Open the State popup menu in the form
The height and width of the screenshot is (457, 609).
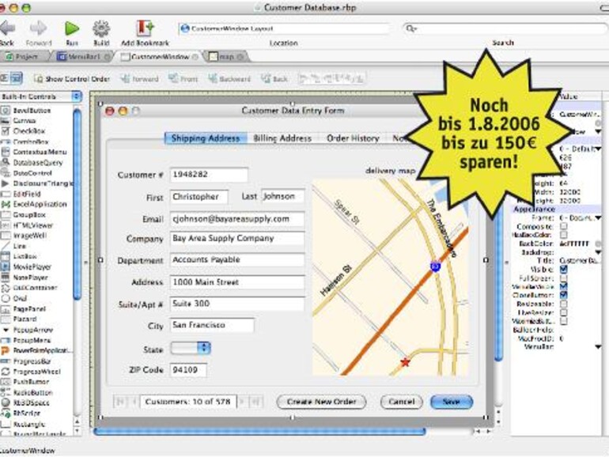(x=191, y=348)
